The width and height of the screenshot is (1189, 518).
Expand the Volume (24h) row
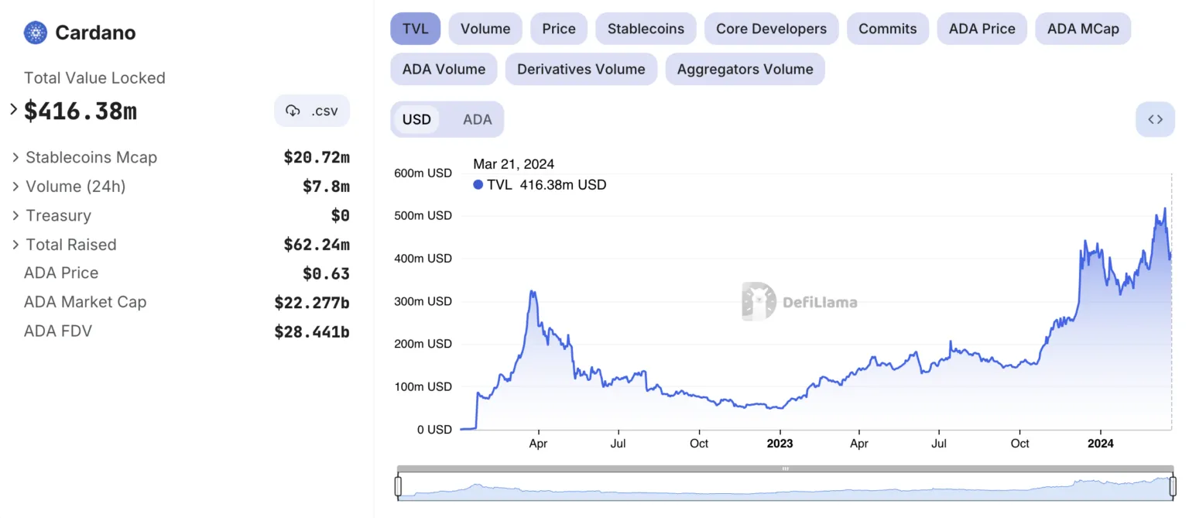tap(15, 187)
